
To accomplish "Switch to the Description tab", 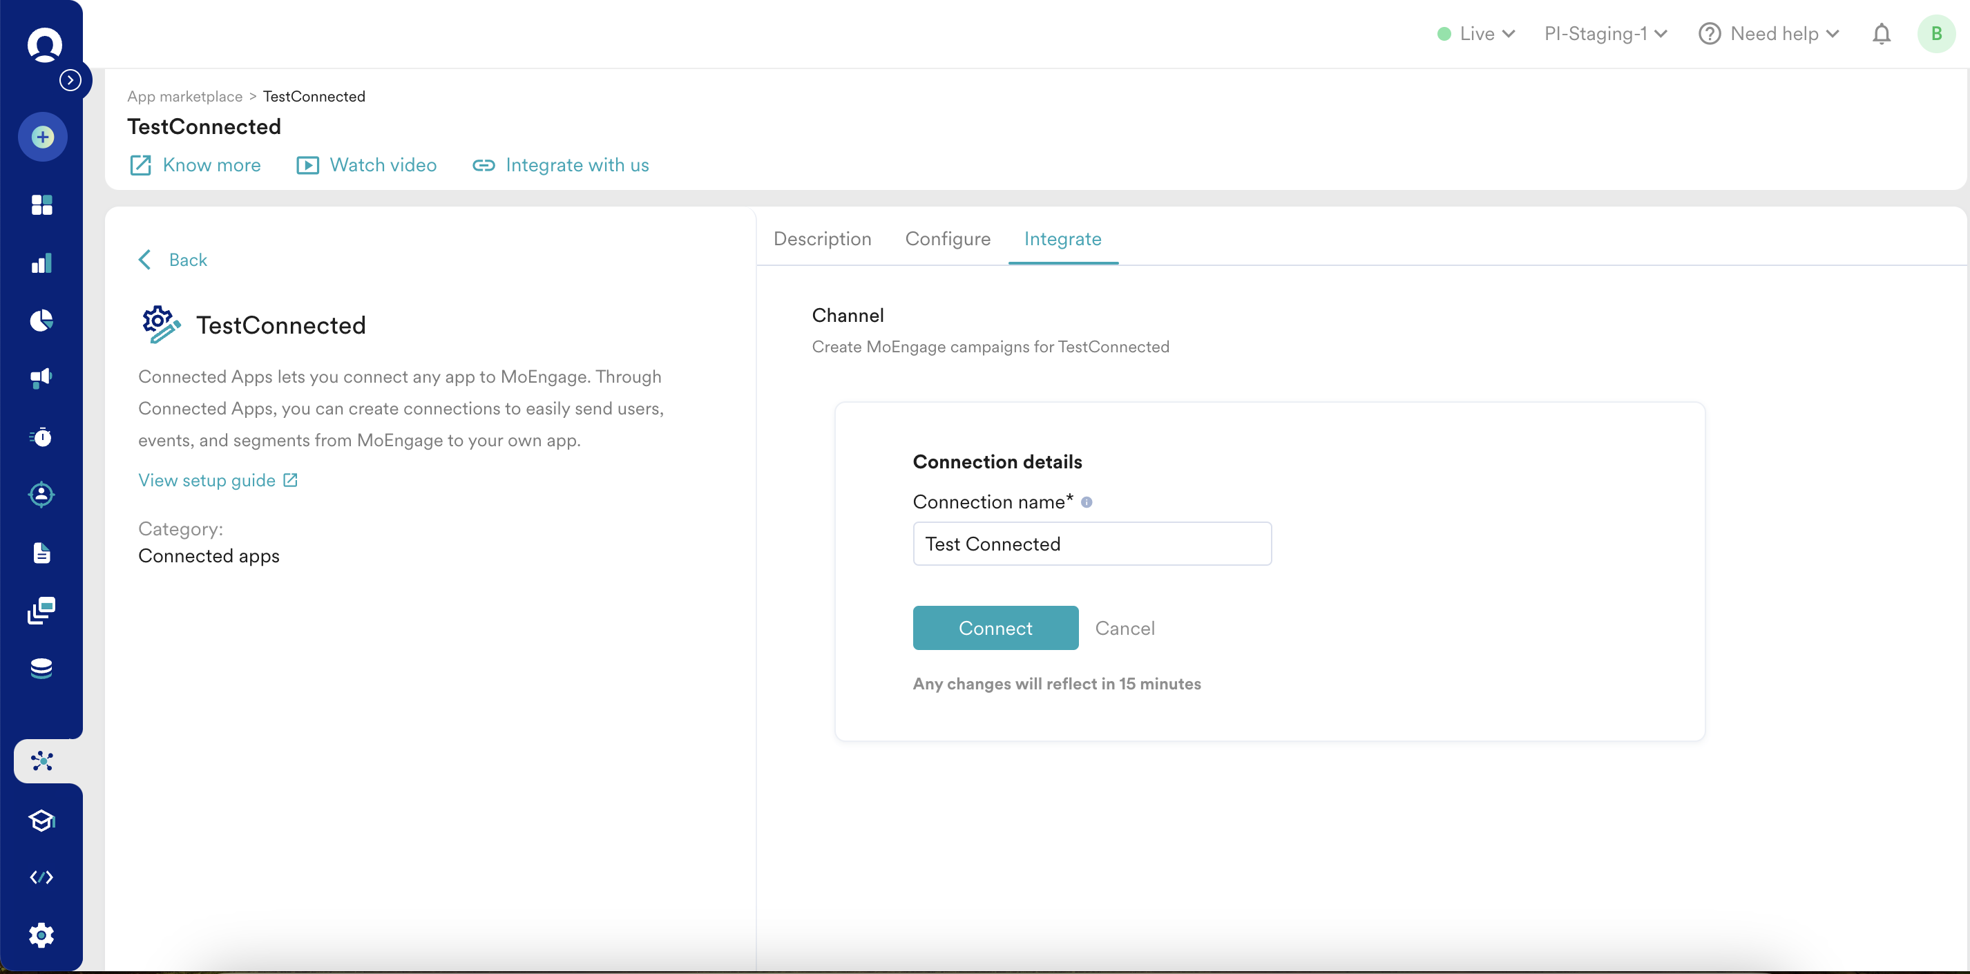I will pos(822,239).
